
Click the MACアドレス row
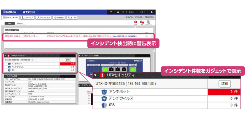40,85
